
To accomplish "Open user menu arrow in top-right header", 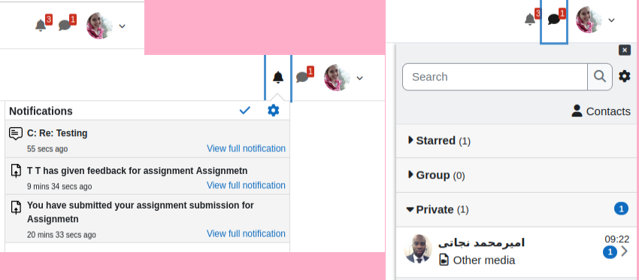I will (x=611, y=20).
